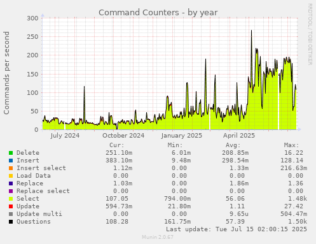Click the 'Min:' column header
The image size is (316, 244).
click(175, 145)
